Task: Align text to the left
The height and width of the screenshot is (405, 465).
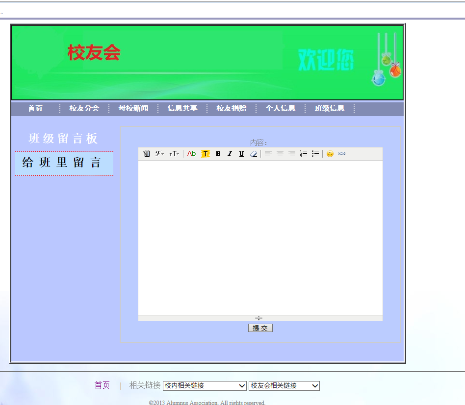Action: 268,153
